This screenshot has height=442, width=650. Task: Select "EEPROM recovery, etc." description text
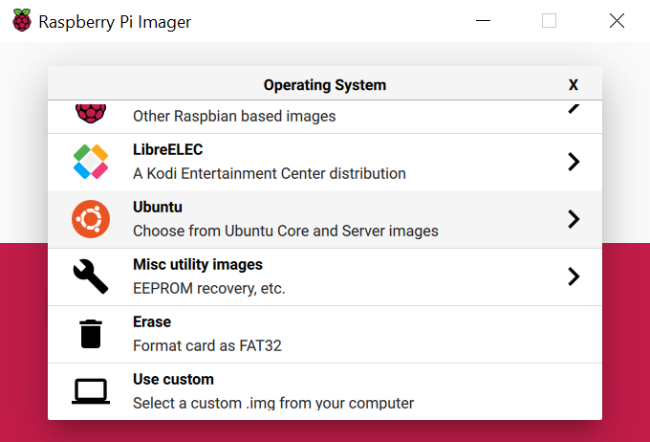point(209,288)
